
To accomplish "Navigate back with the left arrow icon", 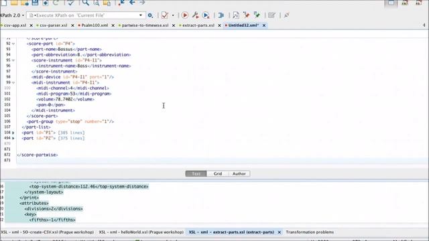I will coord(132,3).
